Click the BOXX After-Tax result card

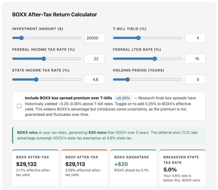(x=35, y=168)
